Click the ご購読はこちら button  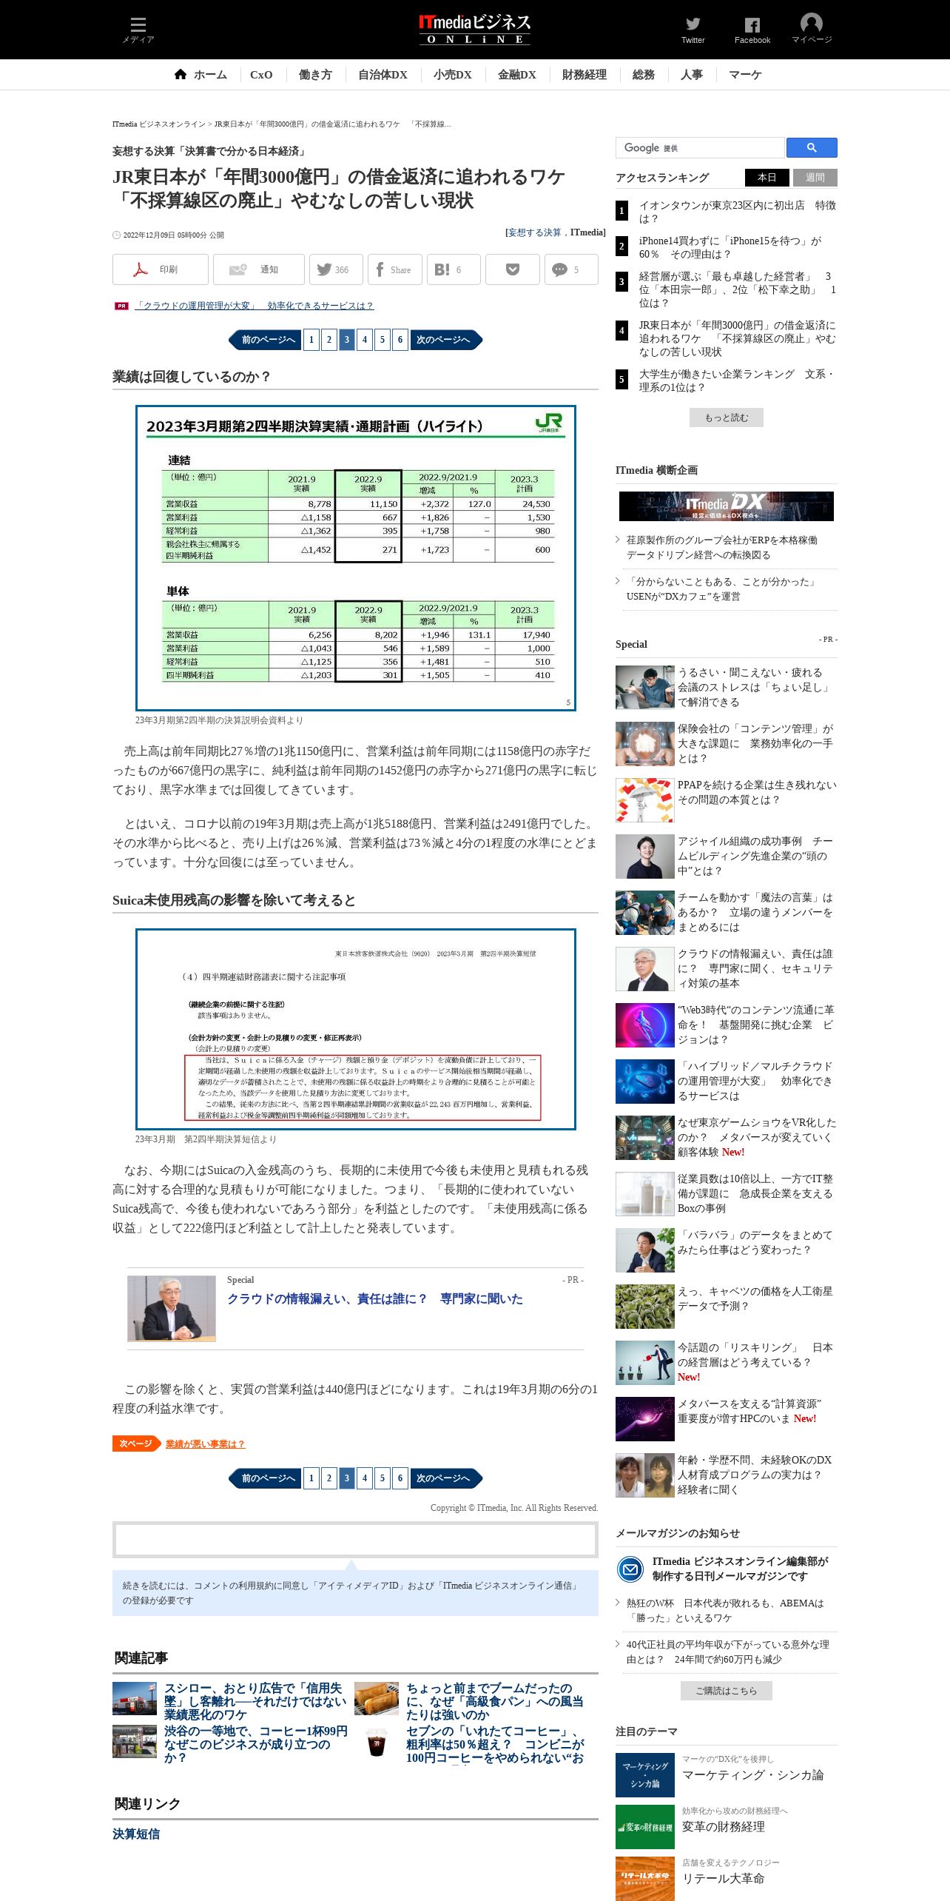pyautogui.click(x=726, y=1691)
